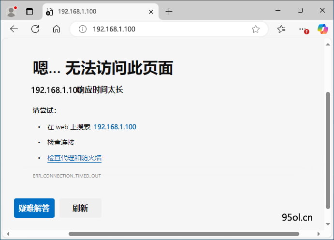Click the scroll down arrow
The image size is (334, 240).
(x=328, y=224)
